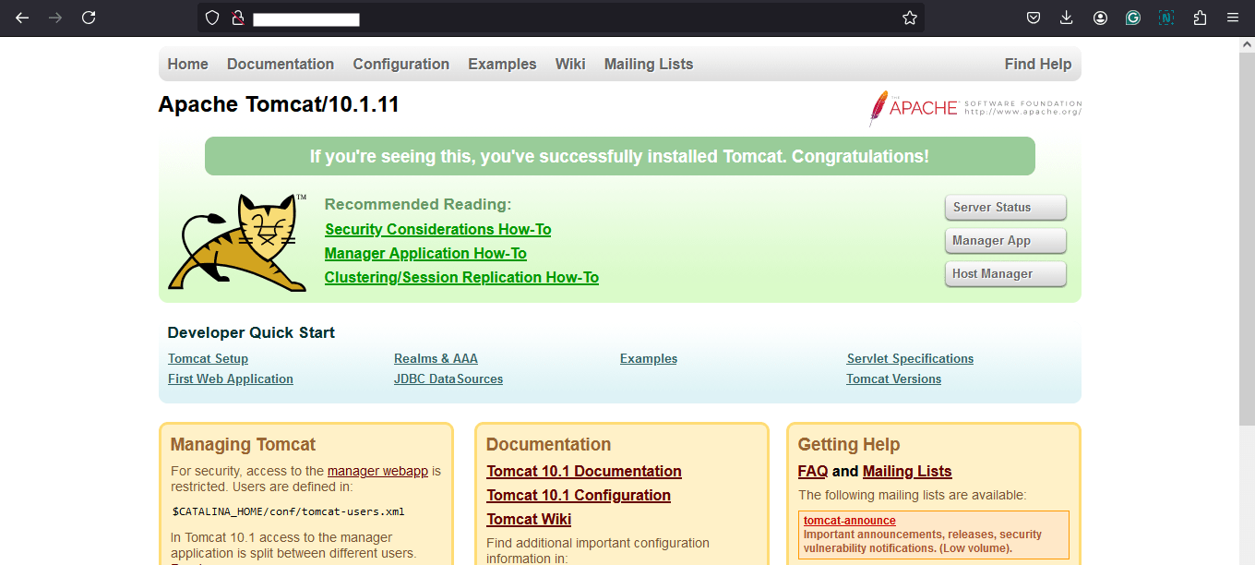
Task: Open the Documentation nav item
Action: tap(281, 64)
